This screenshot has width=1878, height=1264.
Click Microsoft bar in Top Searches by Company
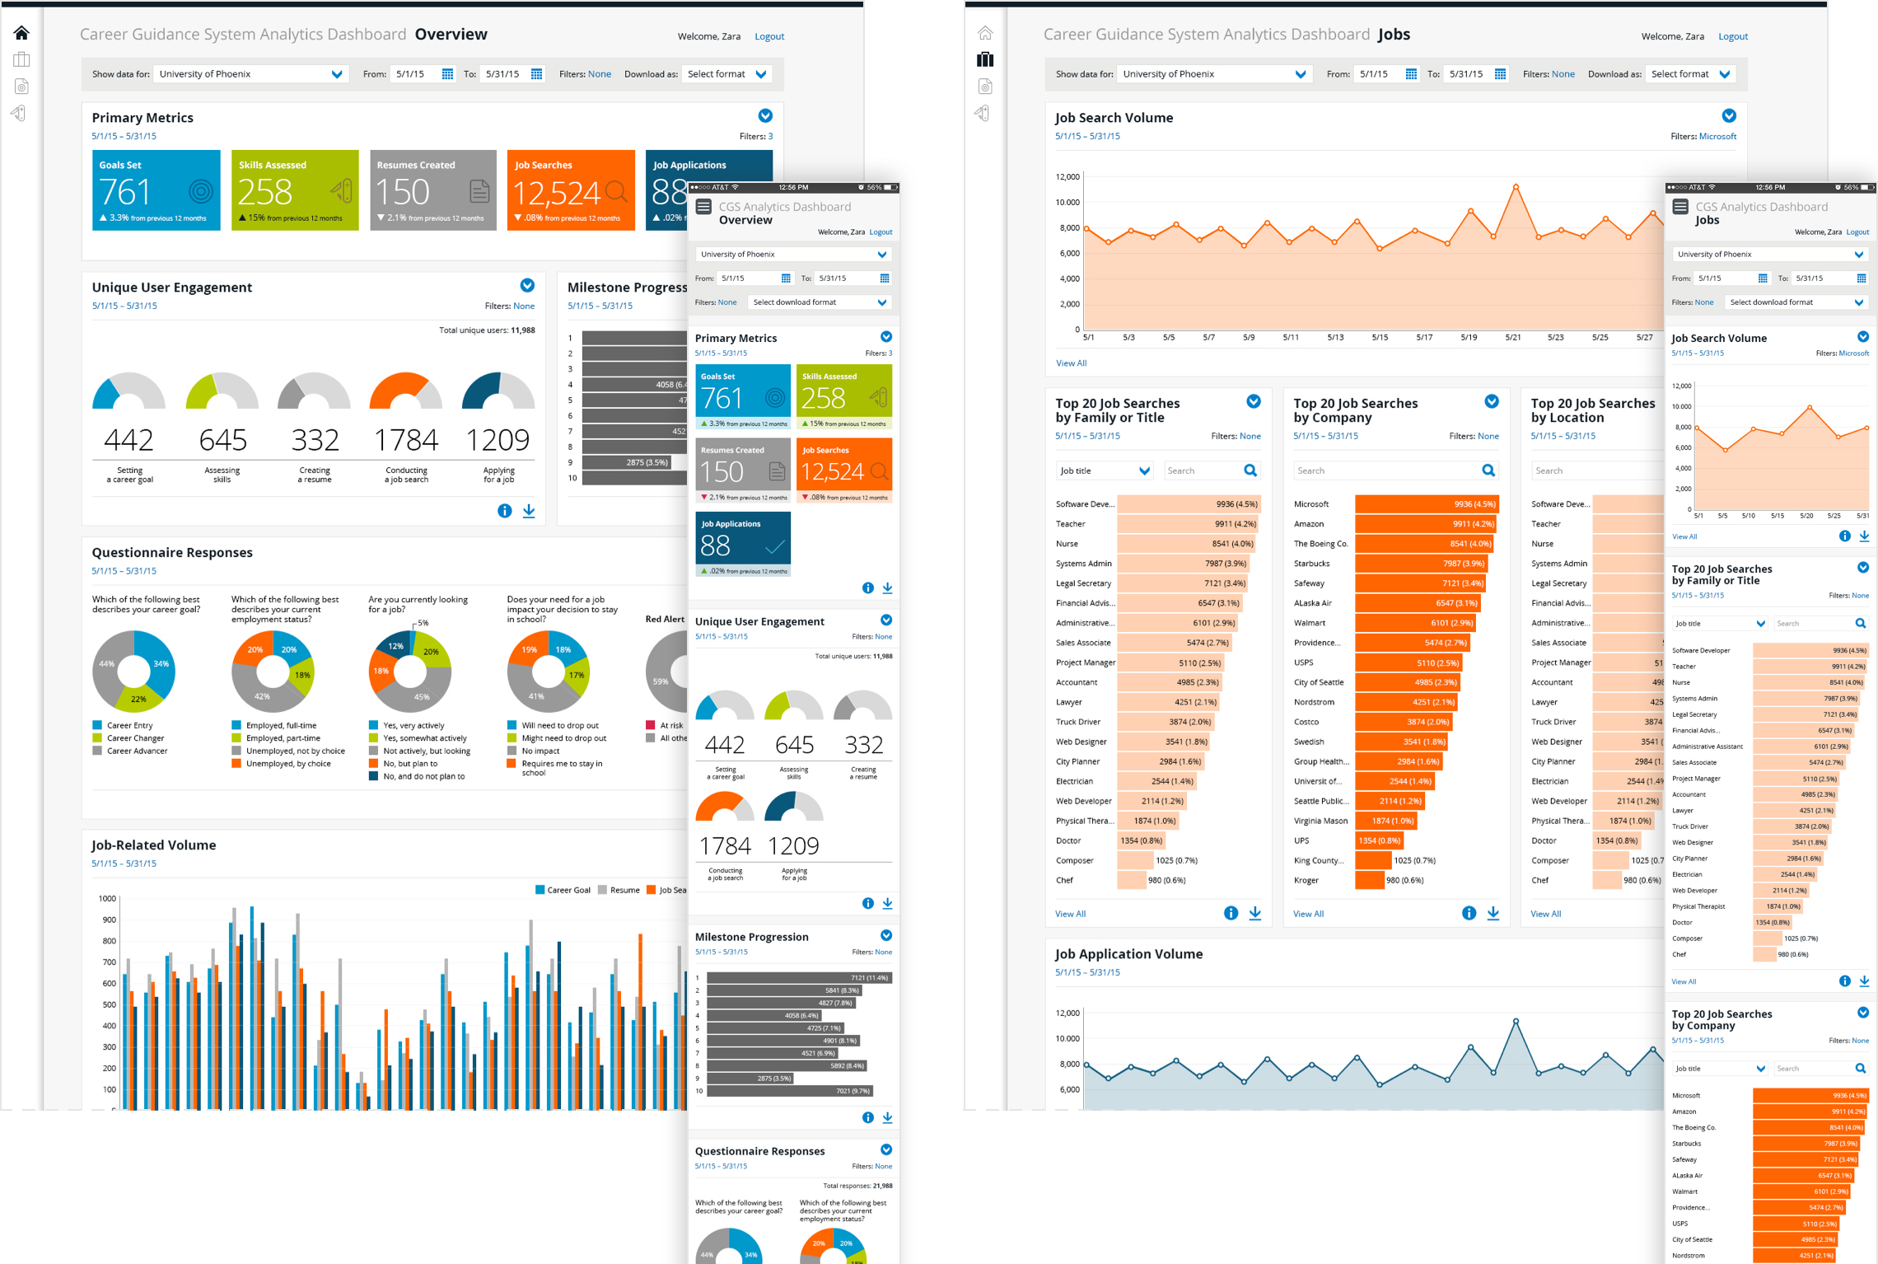point(1427,504)
